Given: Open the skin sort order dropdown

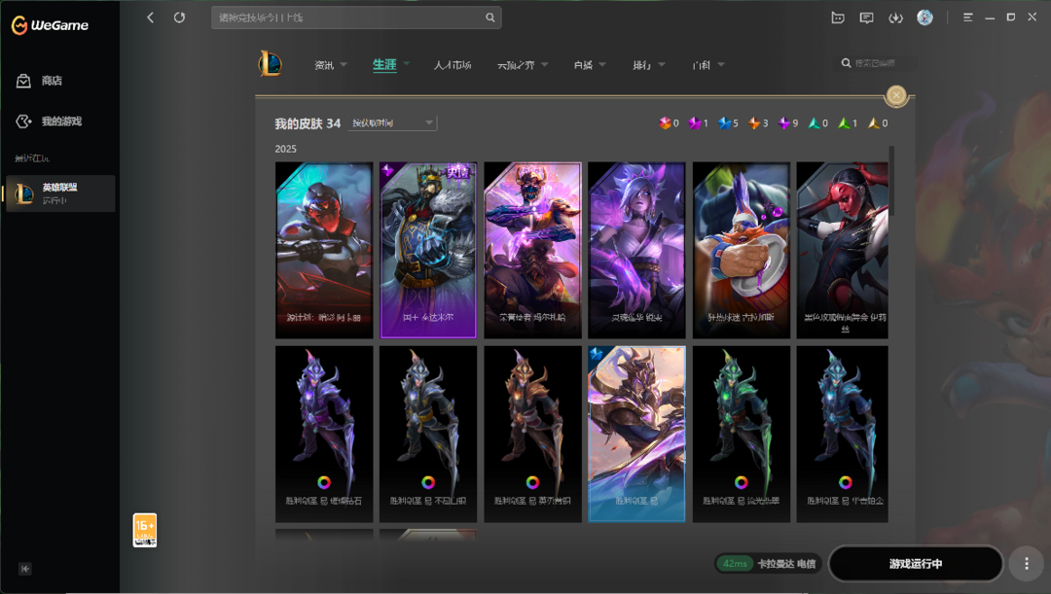Looking at the screenshot, I should 392,123.
